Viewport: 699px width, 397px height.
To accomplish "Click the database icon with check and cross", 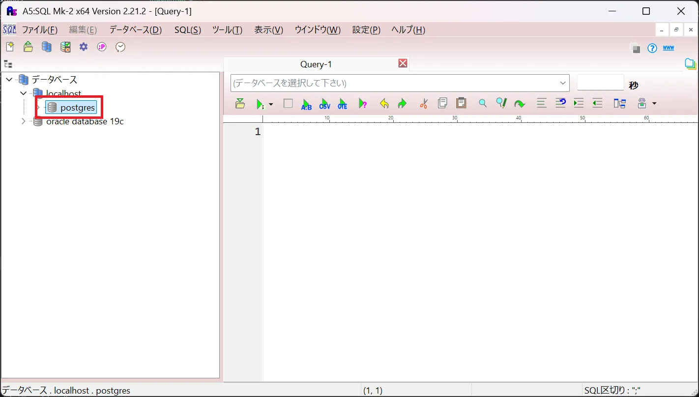I will point(65,47).
